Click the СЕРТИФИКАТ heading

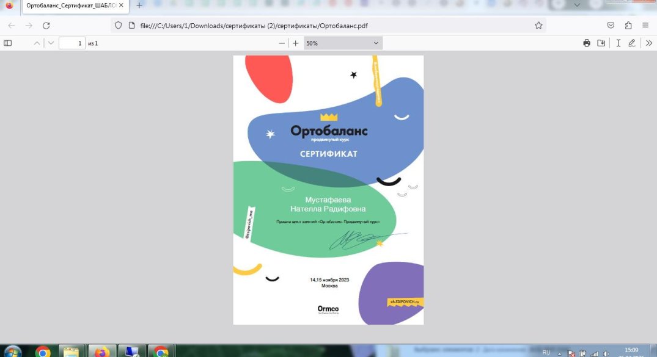point(329,154)
